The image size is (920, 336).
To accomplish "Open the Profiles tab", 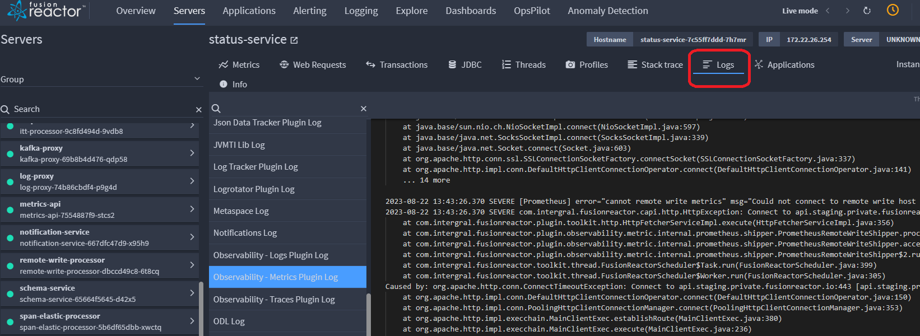I will pyautogui.click(x=587, y=65).
